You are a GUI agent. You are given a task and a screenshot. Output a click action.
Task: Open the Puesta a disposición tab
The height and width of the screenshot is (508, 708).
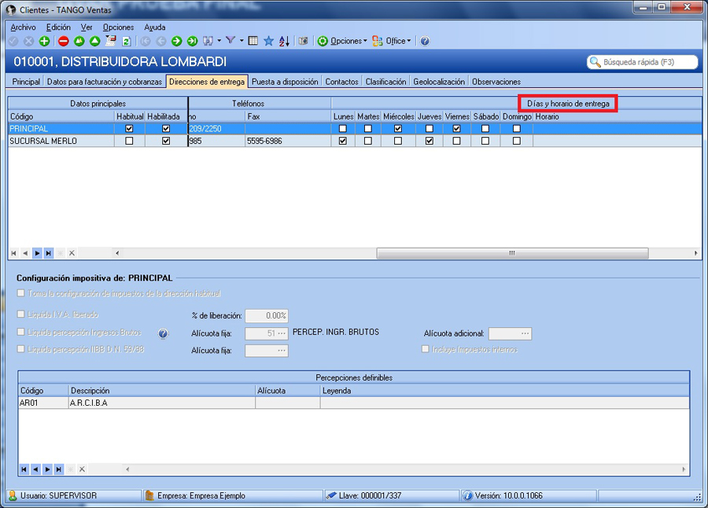pyautogui.click(x=285, y=82)
